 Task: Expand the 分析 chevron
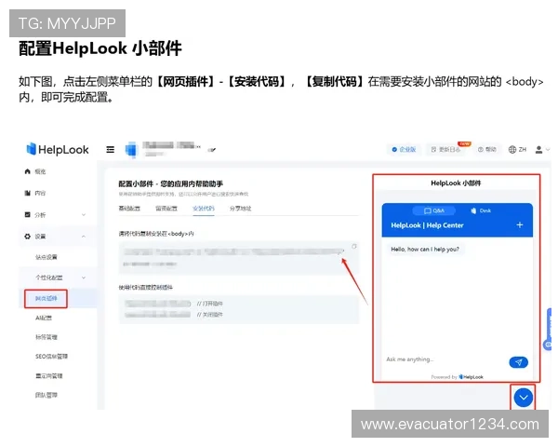(84, 215)
